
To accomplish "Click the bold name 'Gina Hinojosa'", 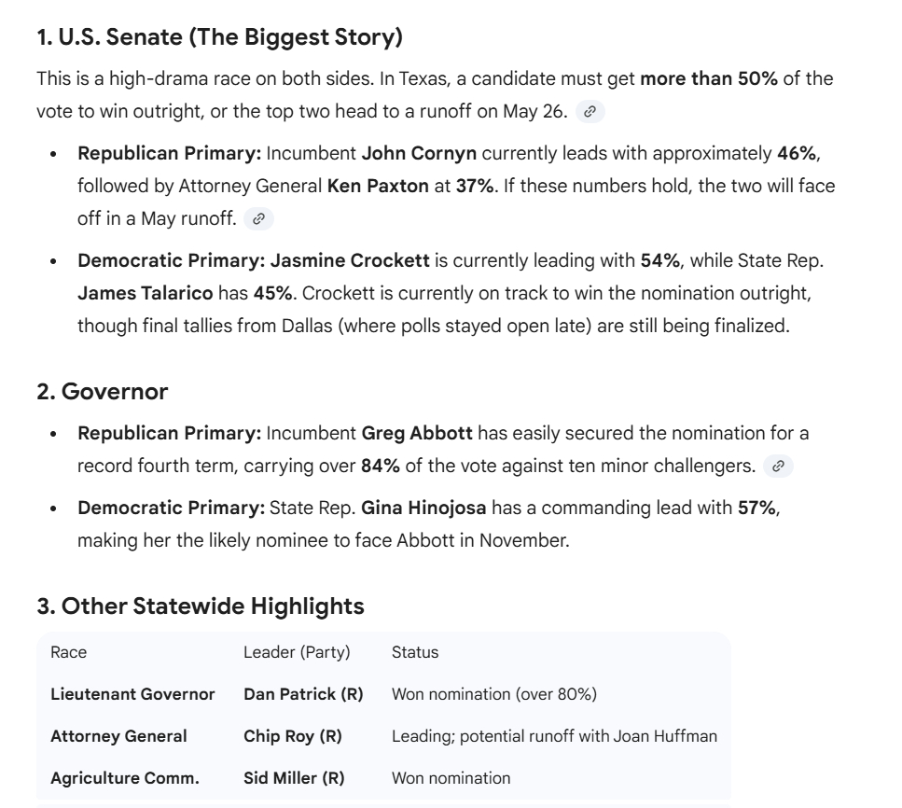I will (x=424, y=508).
